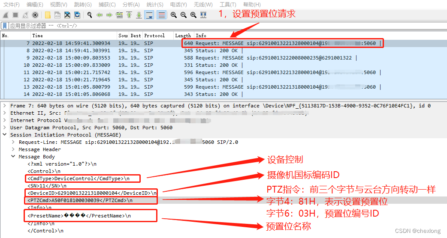This screenshot has height=238, width=447.
Task: Click the restart capture icon
Action: pyautogui.click(x=25, y=15)
